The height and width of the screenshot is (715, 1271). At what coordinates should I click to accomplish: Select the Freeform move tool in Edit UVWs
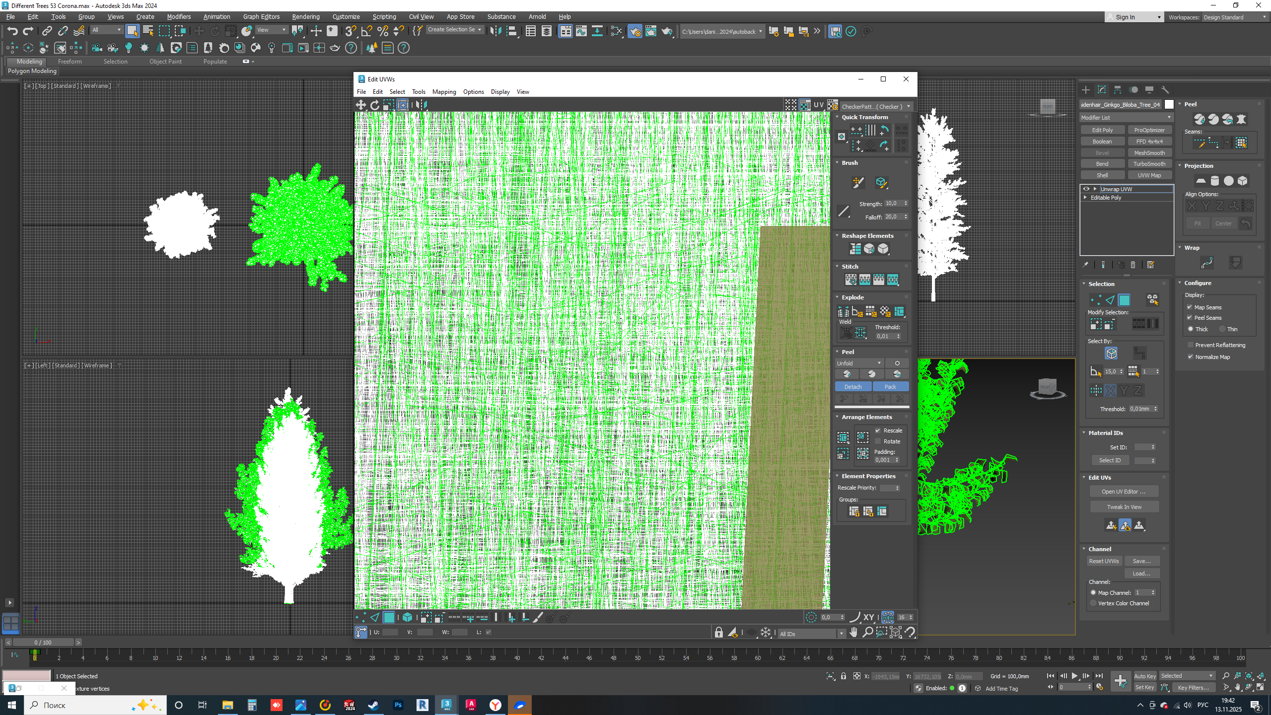tap(403, 105)
